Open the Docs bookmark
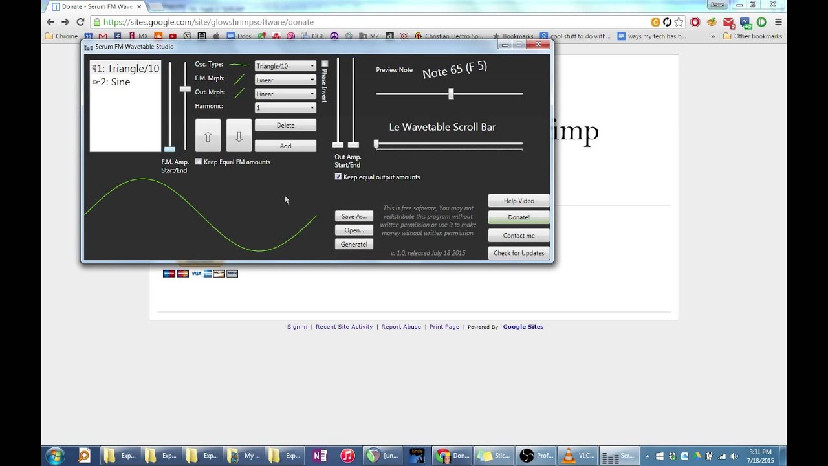Screen dimensions: 828x466 (239, 36)
